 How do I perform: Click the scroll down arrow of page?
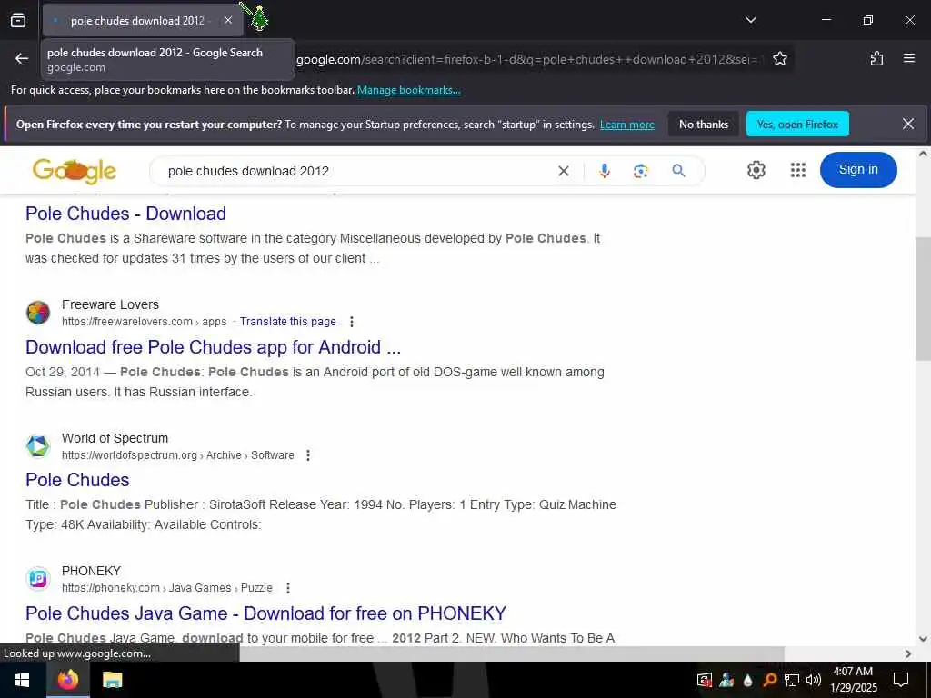coord(924,639)
